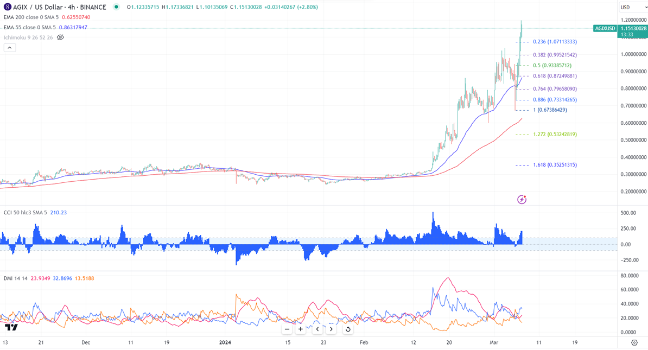Click the 0.86317947 EMA 55 value
648x350 pixels.
(73, 28)
